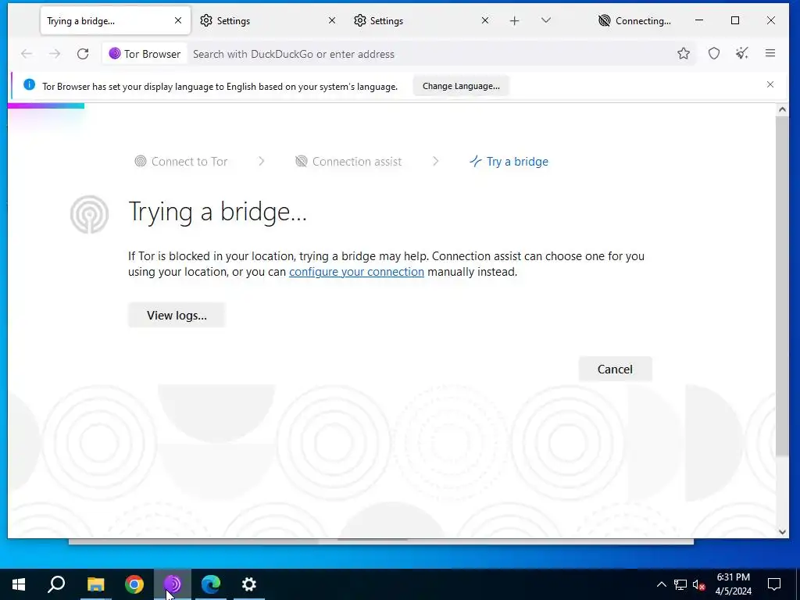The width and height of the screenshot is (800, 600).
Task: Close the first Settings tab
Action: tap(331, 21)
